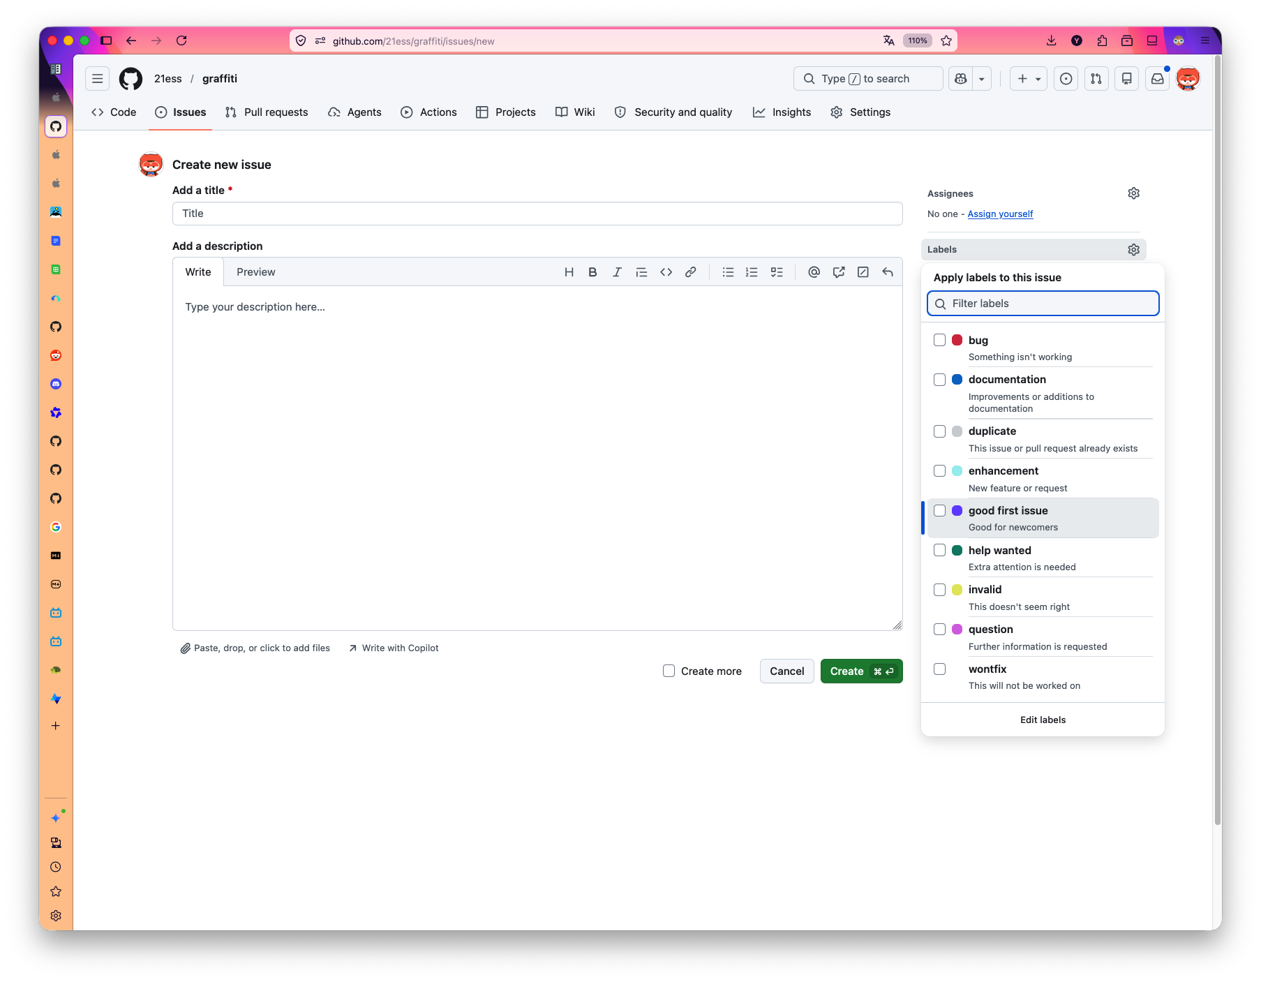1261x982 pixels.
Task: Insert a numbered list
Action: pos(752,272)
